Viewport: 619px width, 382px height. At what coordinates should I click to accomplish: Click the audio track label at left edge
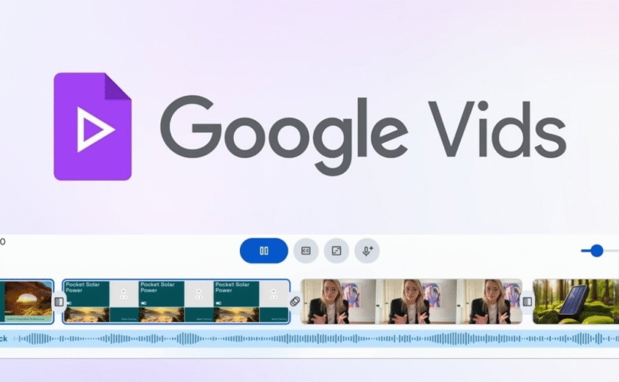click(4, 338)
